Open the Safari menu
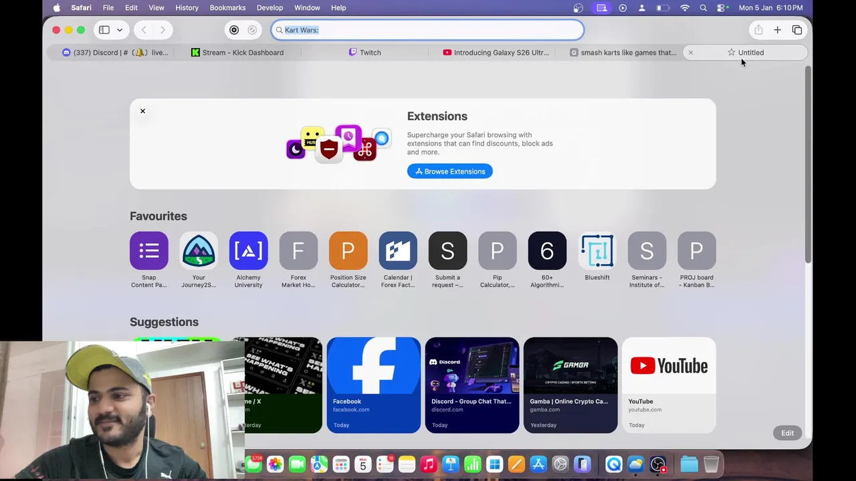Image resolution: width=856 pixels, height=481 pixels. pos(81,7)
